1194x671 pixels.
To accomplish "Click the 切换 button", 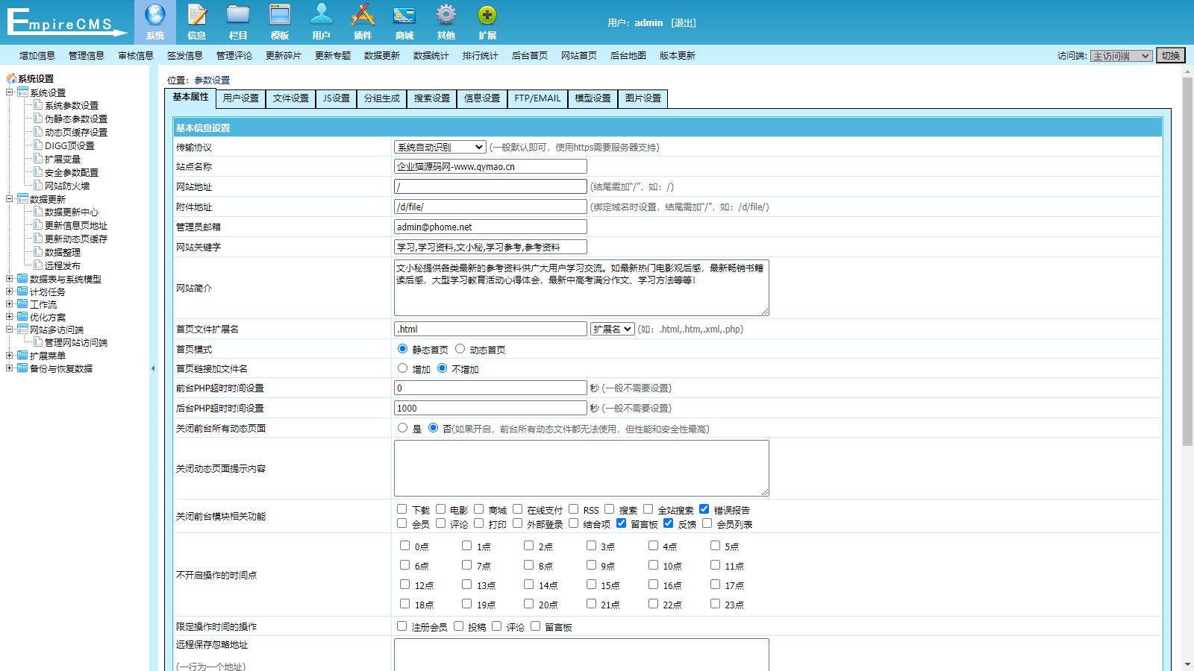I will point(1170,54).
